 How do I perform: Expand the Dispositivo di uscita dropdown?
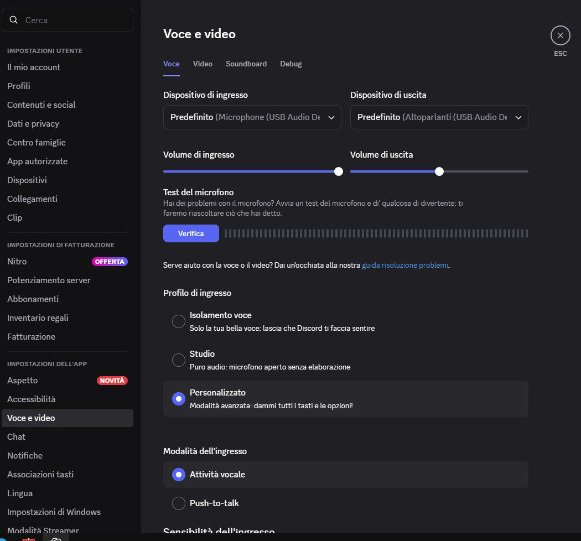point(439,117)
